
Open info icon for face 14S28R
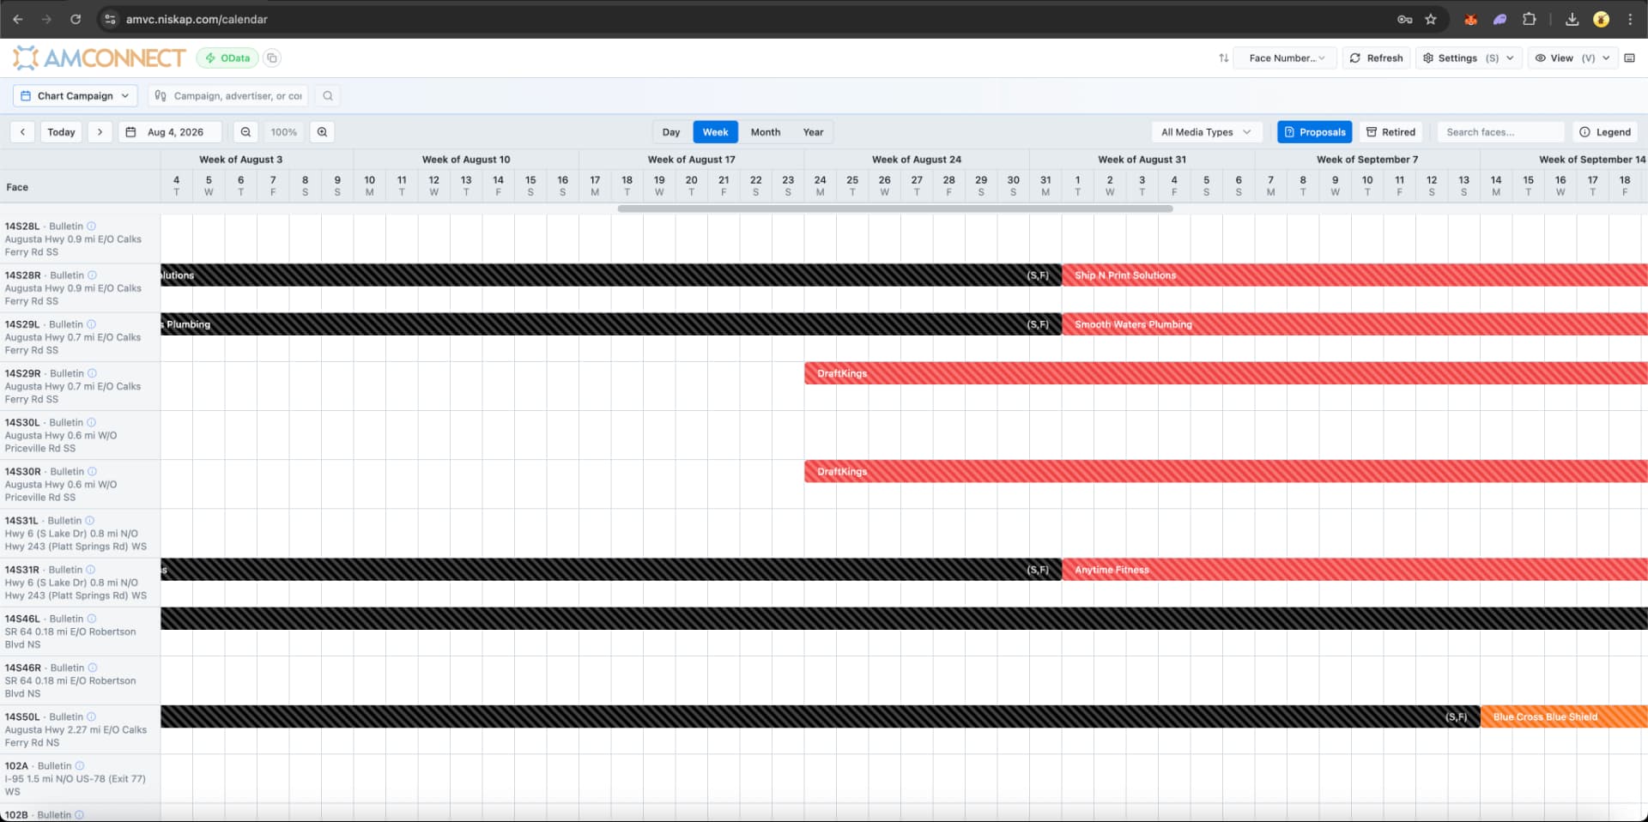(92, 275)
